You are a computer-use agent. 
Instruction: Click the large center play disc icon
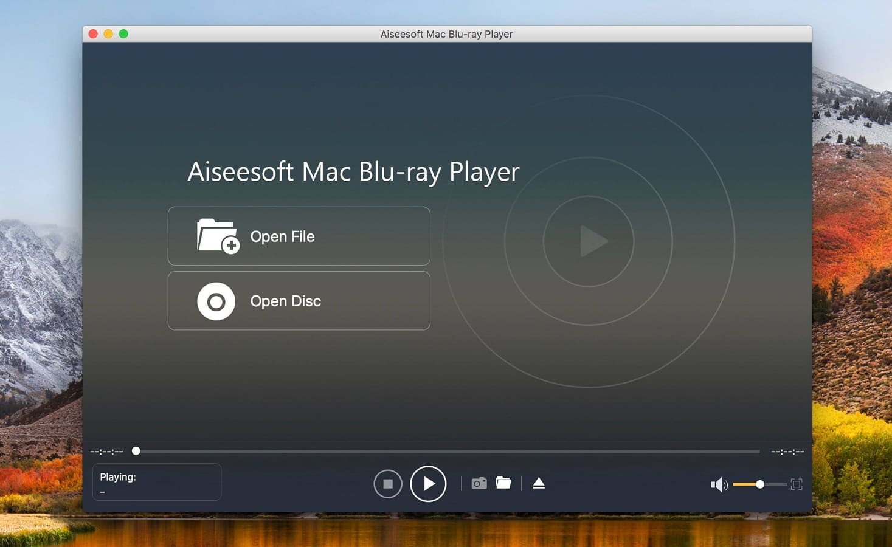click(589, 241)
